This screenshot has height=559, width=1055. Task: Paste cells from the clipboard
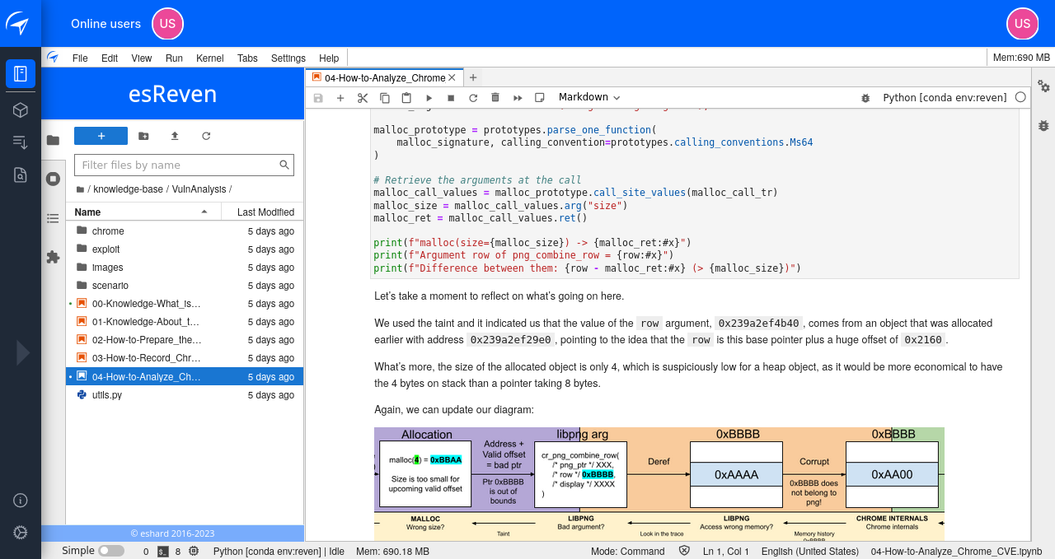[406, 97]
